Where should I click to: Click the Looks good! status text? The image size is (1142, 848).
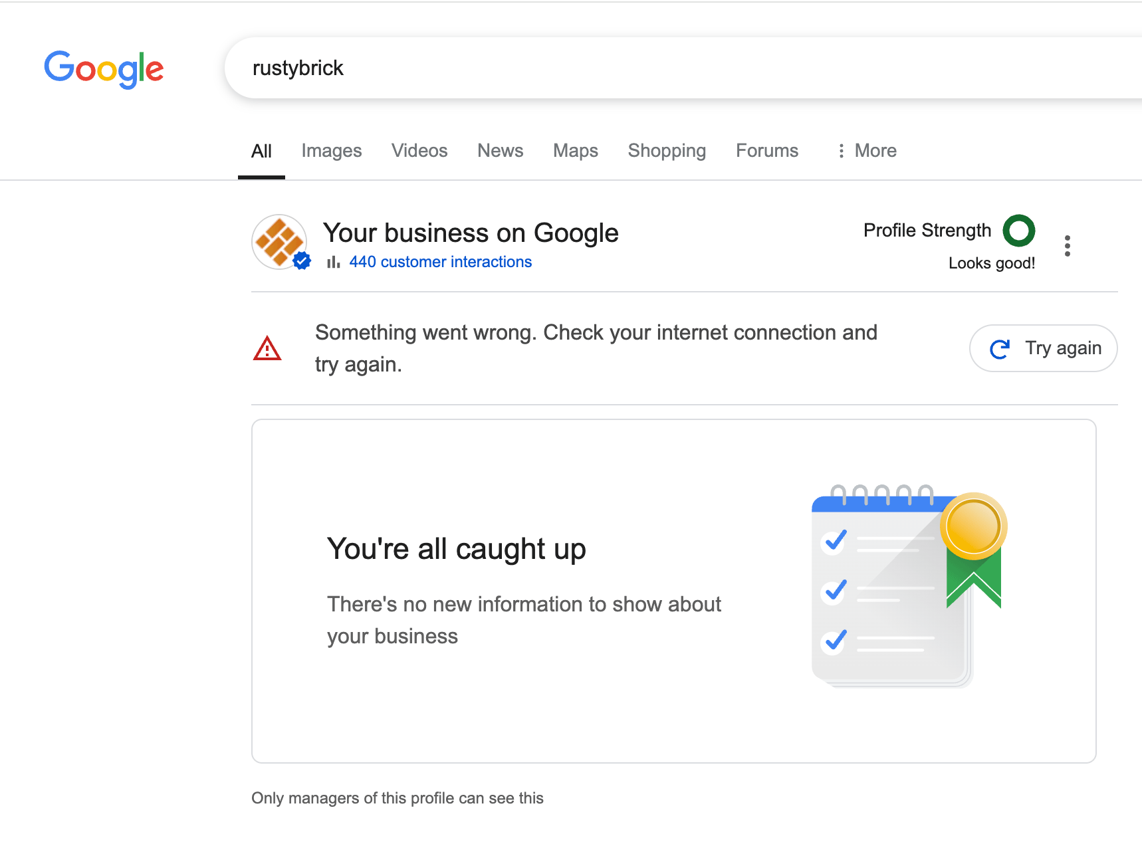(x=992, y=263)
